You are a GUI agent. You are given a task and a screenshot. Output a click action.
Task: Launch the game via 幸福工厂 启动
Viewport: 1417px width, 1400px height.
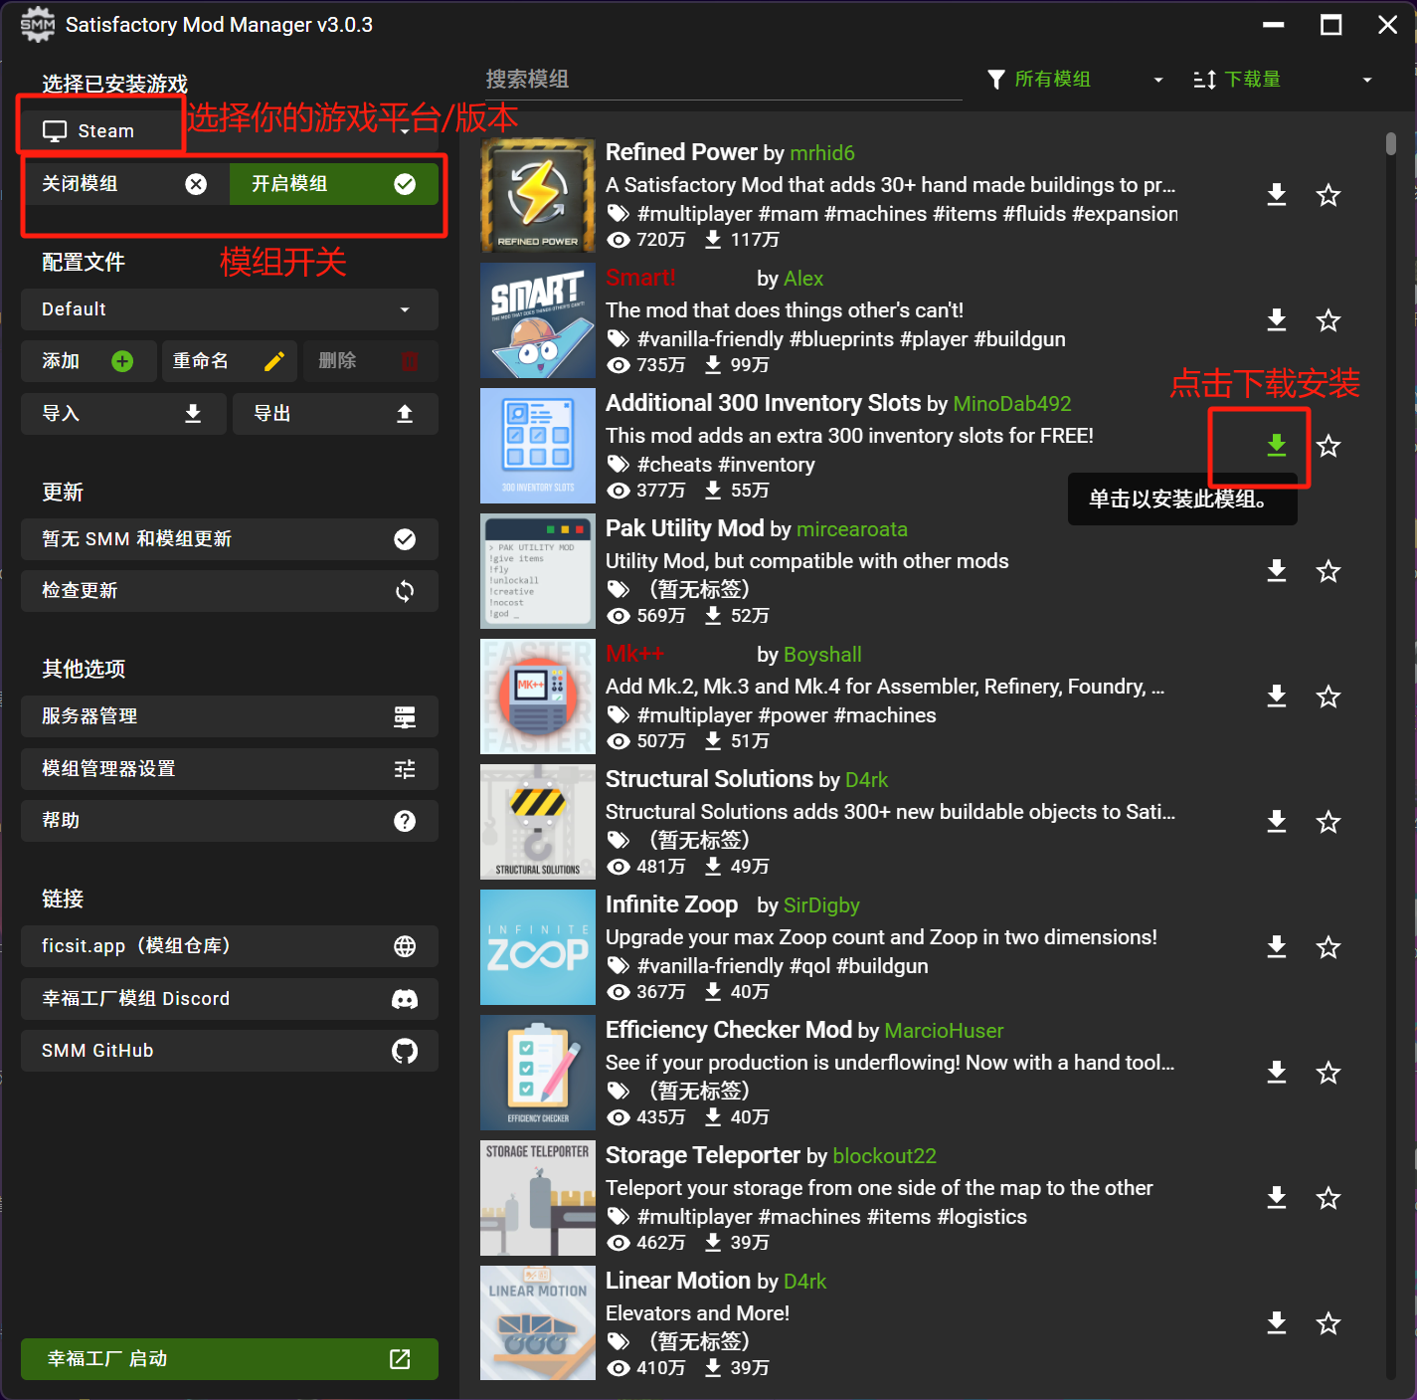pos(229,1359)
